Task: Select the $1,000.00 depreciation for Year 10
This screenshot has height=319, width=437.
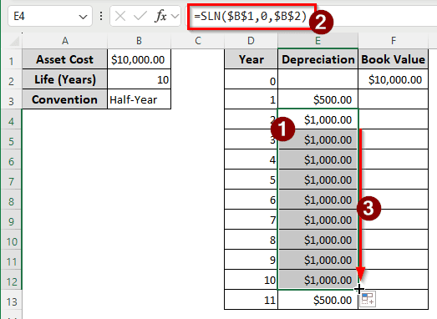Action: coord(318,280)
